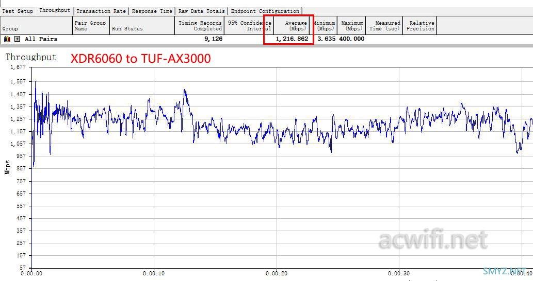Click the 0:00:20 time axis label
Screen dimensions: 533x281
point(277,274)
